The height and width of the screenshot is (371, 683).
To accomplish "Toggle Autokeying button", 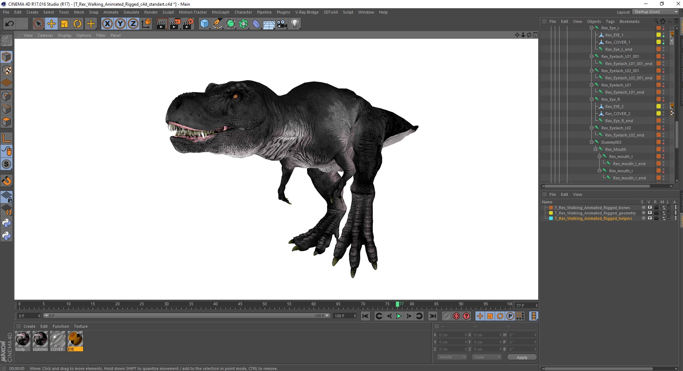I will (x=456, y=316).
